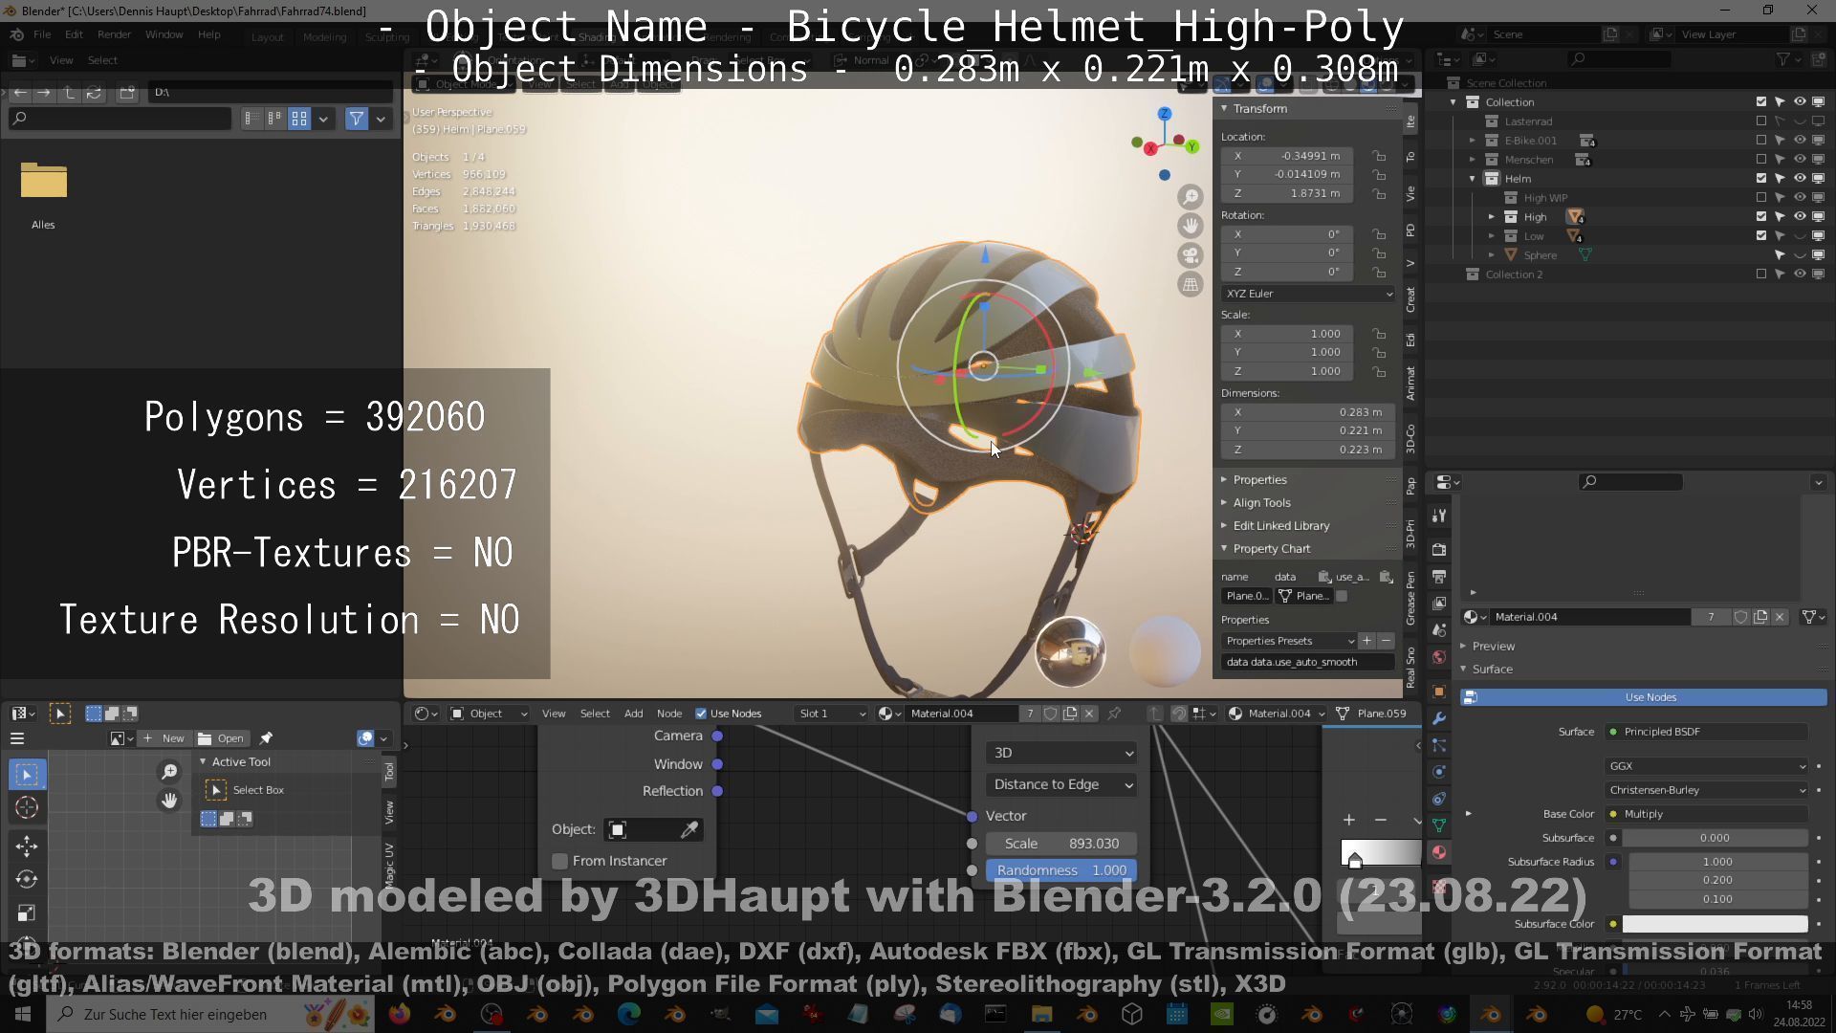This screenshot has width=1836, height=1033.
Task: Enable the From Instancer checkbox
Action: (560, 861)
